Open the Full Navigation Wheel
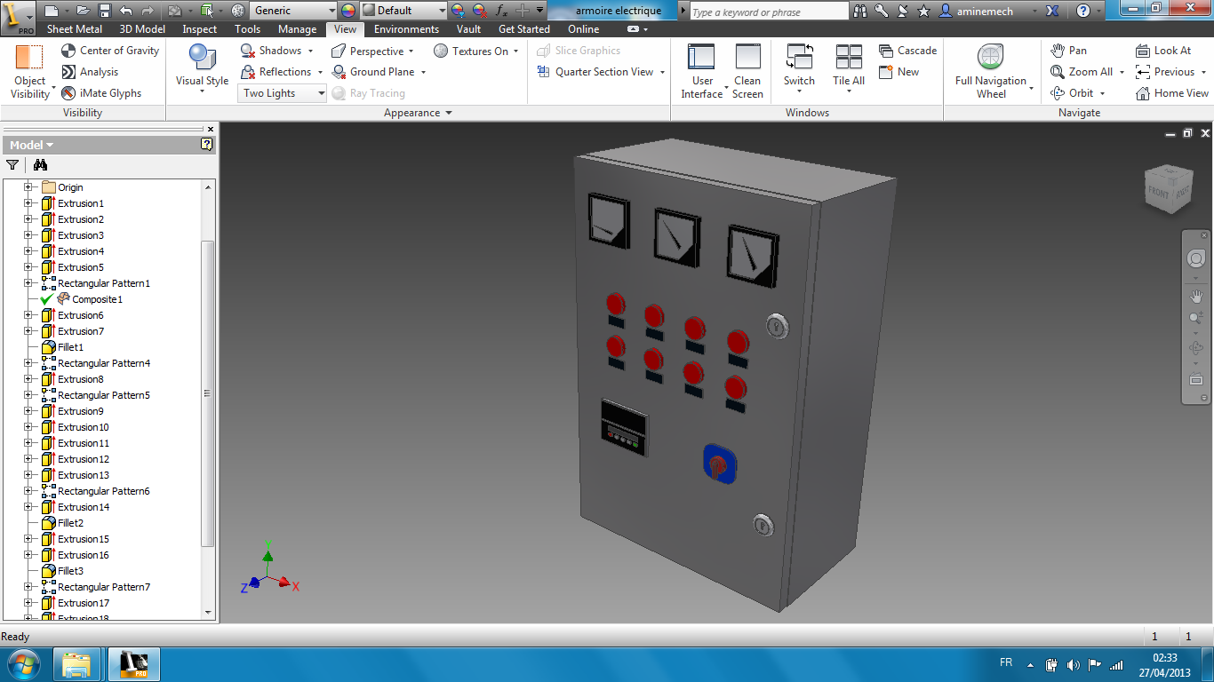This screenshot has width=1214, height=682. pos(990,59)
